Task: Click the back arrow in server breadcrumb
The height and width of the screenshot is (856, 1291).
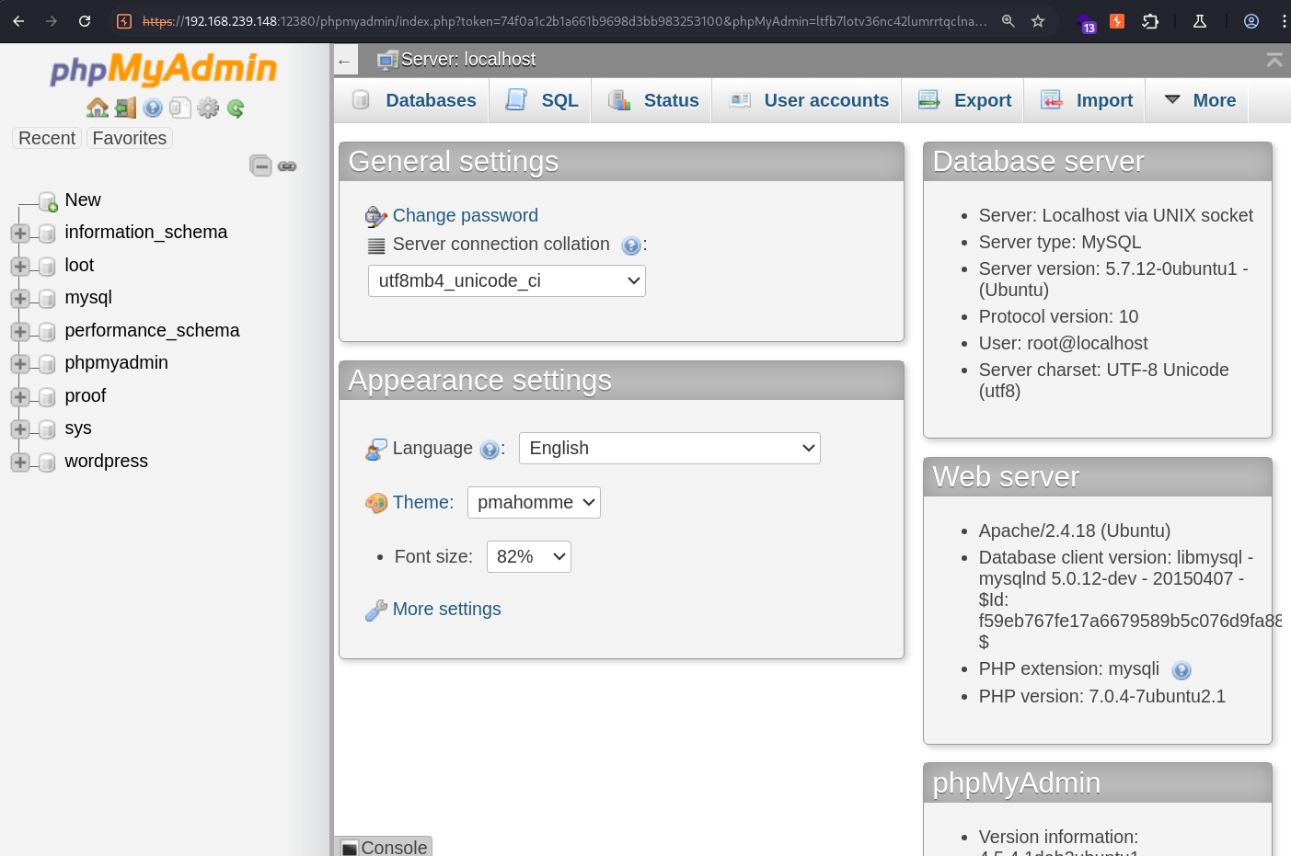Action: point(344,62)
